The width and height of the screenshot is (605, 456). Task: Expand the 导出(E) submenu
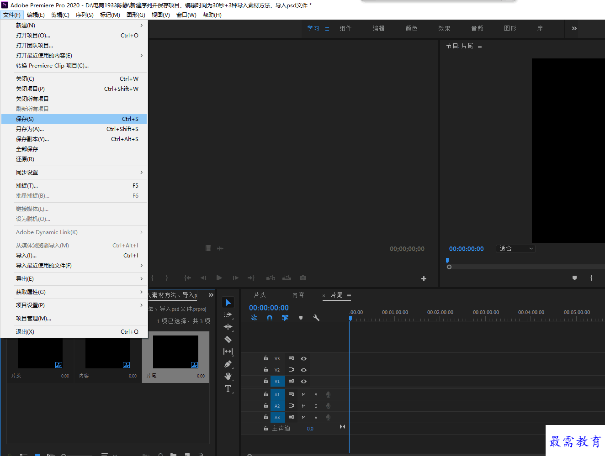point(74,278)
